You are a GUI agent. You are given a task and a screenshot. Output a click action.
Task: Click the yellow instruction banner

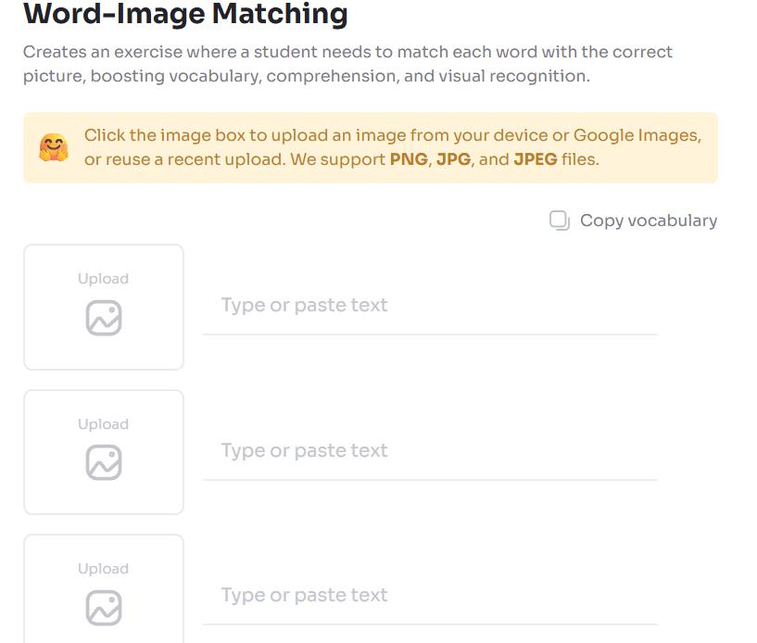point(371,147)
